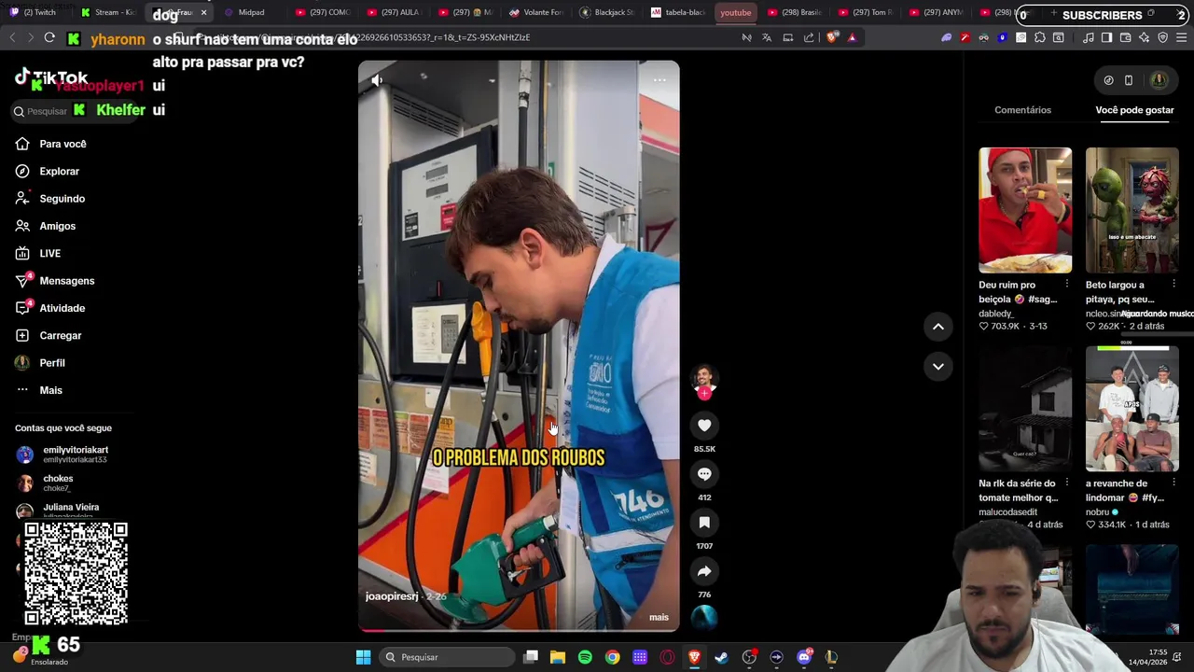Open the nobru author link

pyautogui.click(x=1098, y=512)
